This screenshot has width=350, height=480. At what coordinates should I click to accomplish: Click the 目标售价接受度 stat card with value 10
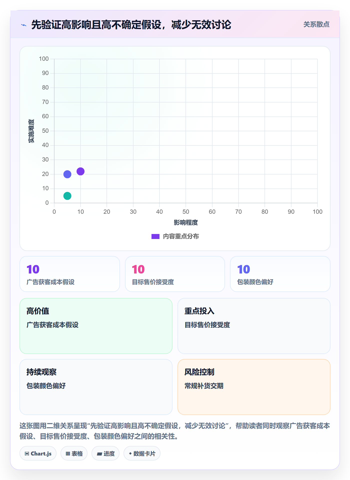point(175,274)
